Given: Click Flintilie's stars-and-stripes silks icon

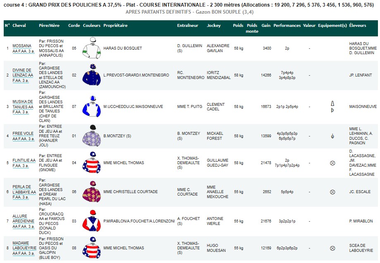Looking at the screenshot, I should tap(91, 163).
